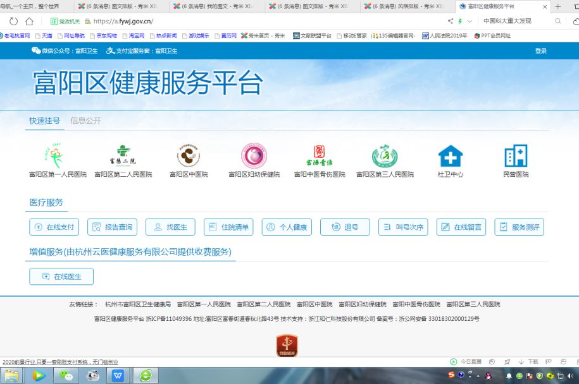Viewport: 579px width, 384px height.
Task: Click the search magnifier in the browser bar
Action: point(558,21)
